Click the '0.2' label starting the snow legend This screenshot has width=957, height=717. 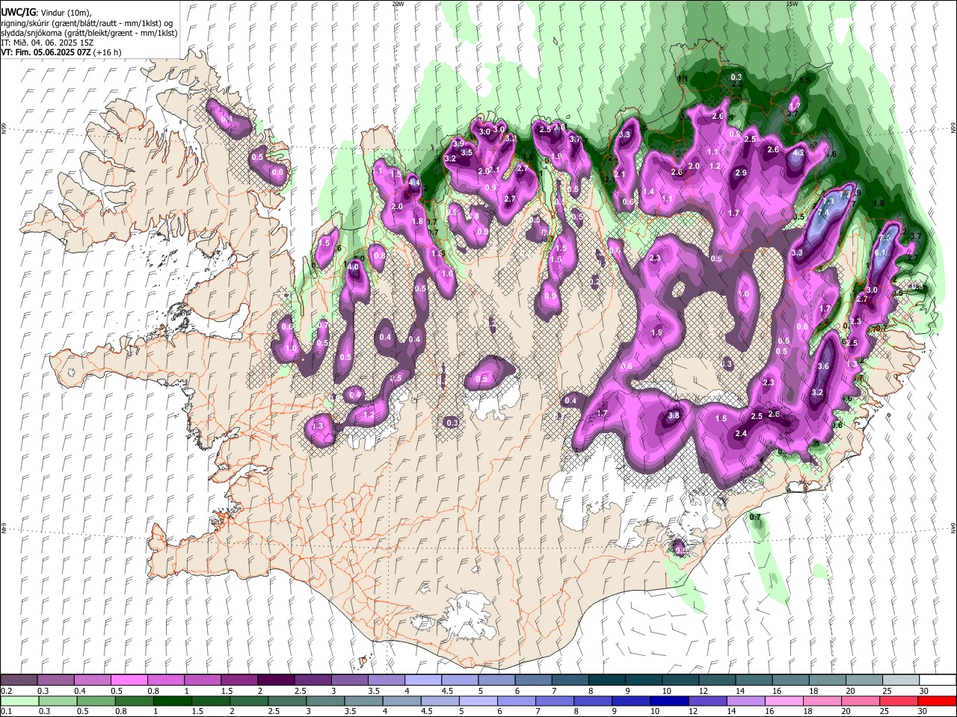coord(7,691)
